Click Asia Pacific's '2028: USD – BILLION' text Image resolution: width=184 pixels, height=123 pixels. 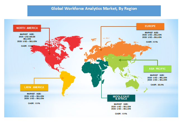(x=157, y=80)
